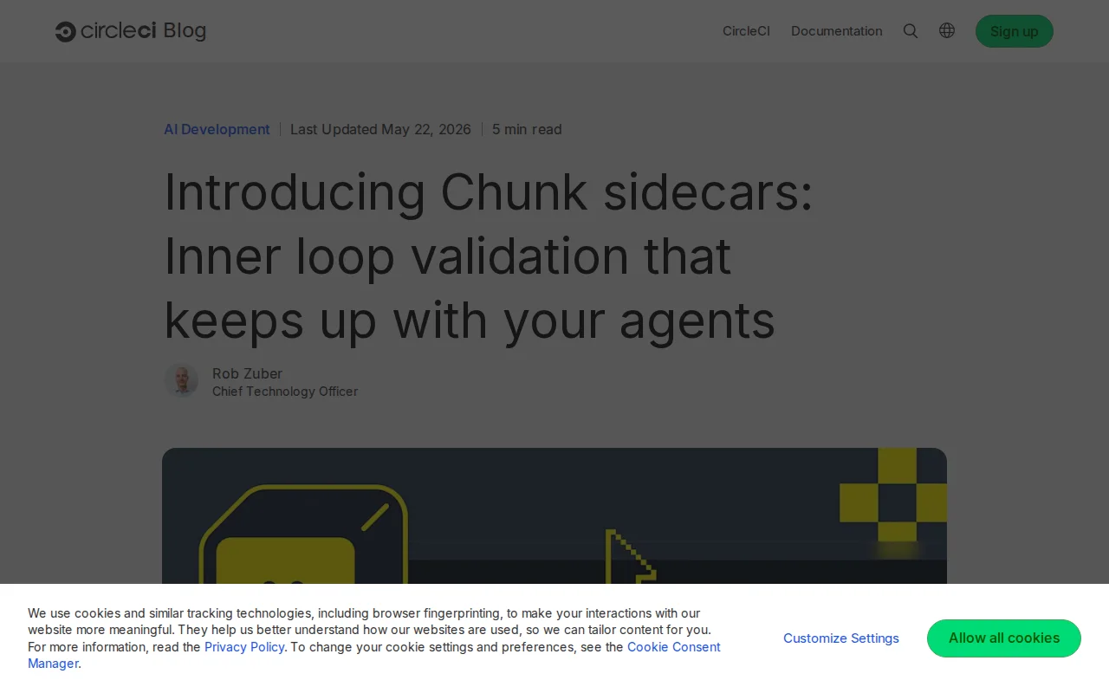This screenshot has height=693, width=1109.
Task: Click the article title heading
Action: [x=489, y=256]
